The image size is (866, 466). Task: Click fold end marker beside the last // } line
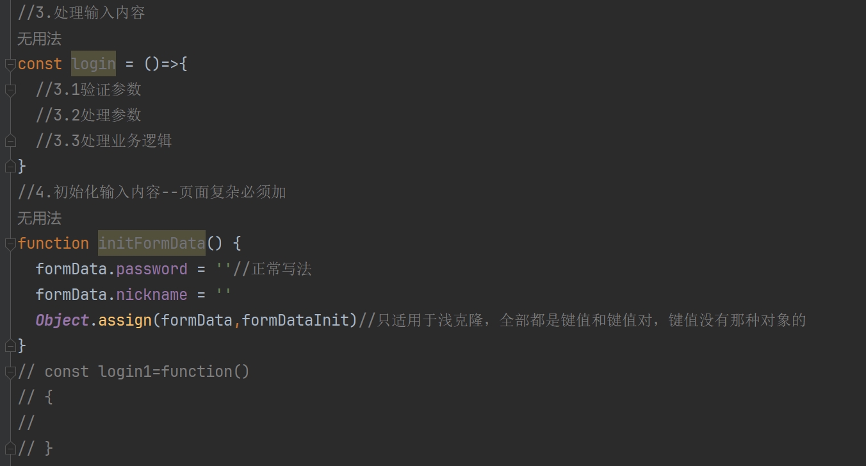point(10,449)
